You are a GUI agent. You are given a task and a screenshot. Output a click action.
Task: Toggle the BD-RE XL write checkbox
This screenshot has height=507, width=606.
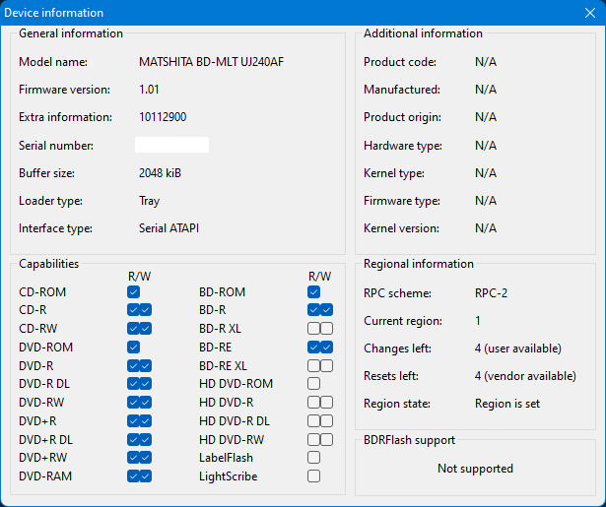coord(326,365)
